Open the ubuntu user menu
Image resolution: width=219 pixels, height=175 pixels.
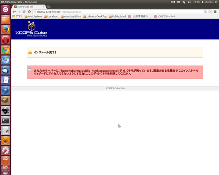pos(207,2)
